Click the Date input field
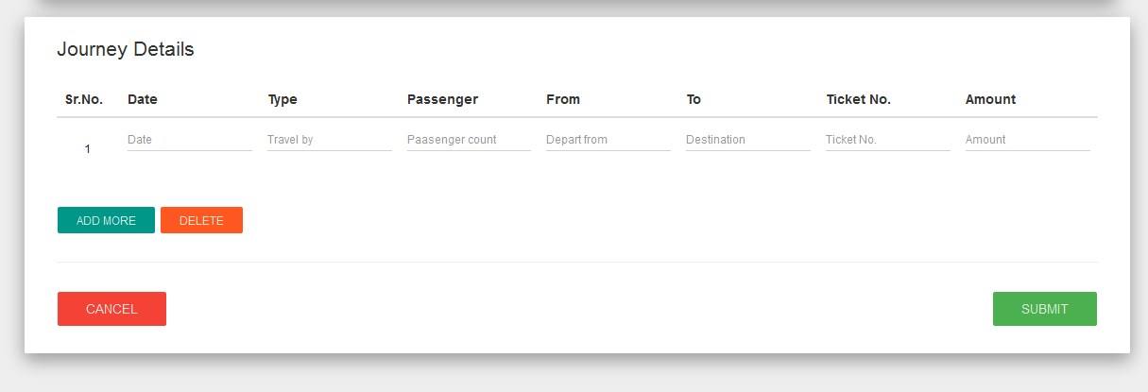1148x392 pixels. (189, 140)
